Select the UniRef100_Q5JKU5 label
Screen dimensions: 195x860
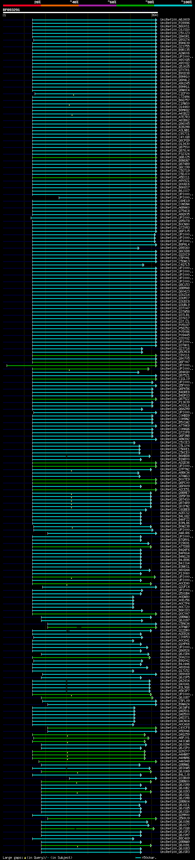[x=175, y=67]
